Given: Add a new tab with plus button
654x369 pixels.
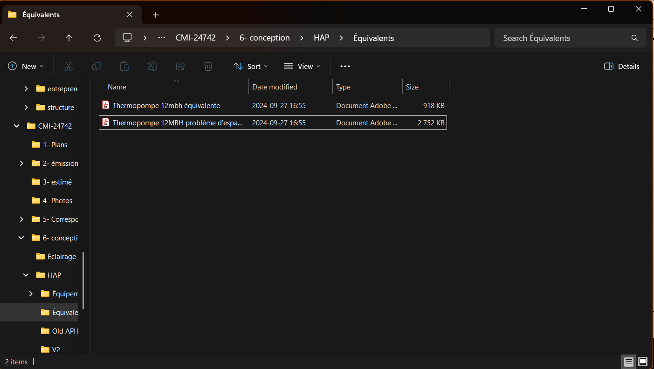Looking at the screenshot, I should click(x=156, y=15).
